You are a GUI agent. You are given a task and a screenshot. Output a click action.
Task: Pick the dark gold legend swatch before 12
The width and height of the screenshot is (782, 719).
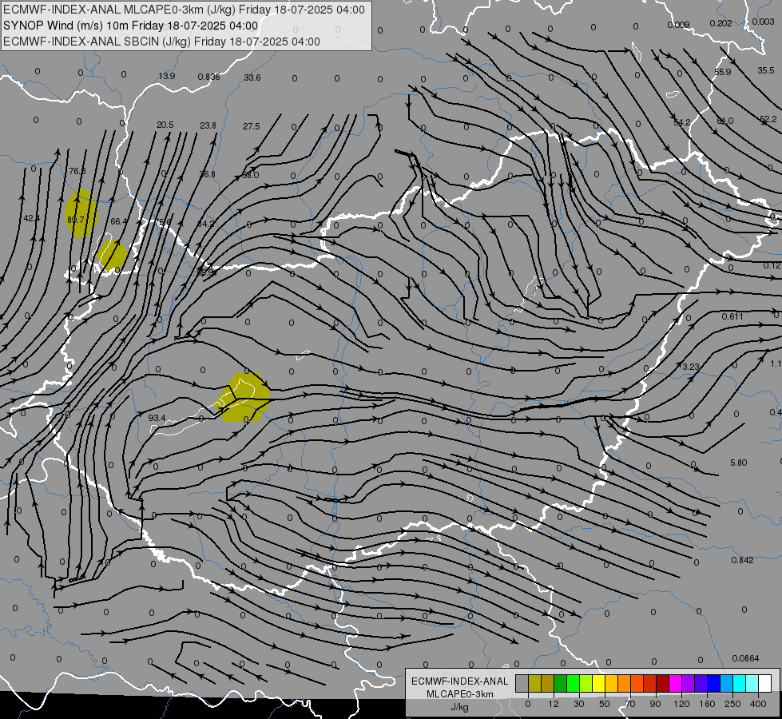pyautogui.click(x=548, y=684)
